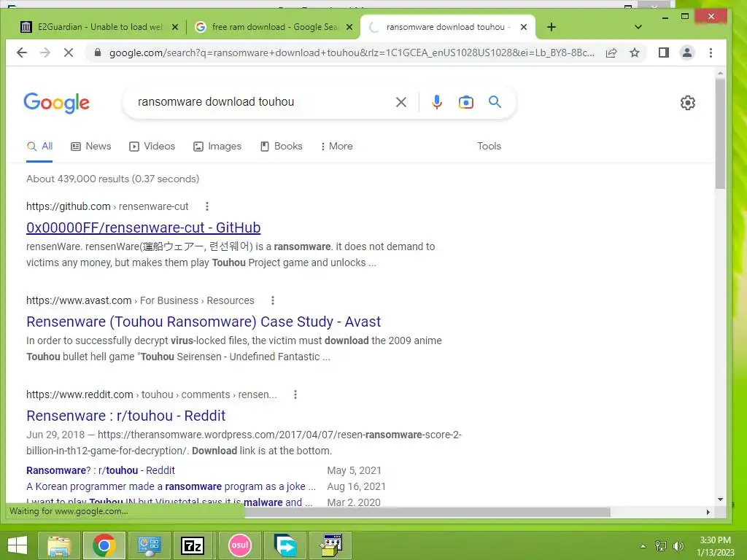Open Google quick settings gear
The image size is (747, 560).
tap(687, 102)
